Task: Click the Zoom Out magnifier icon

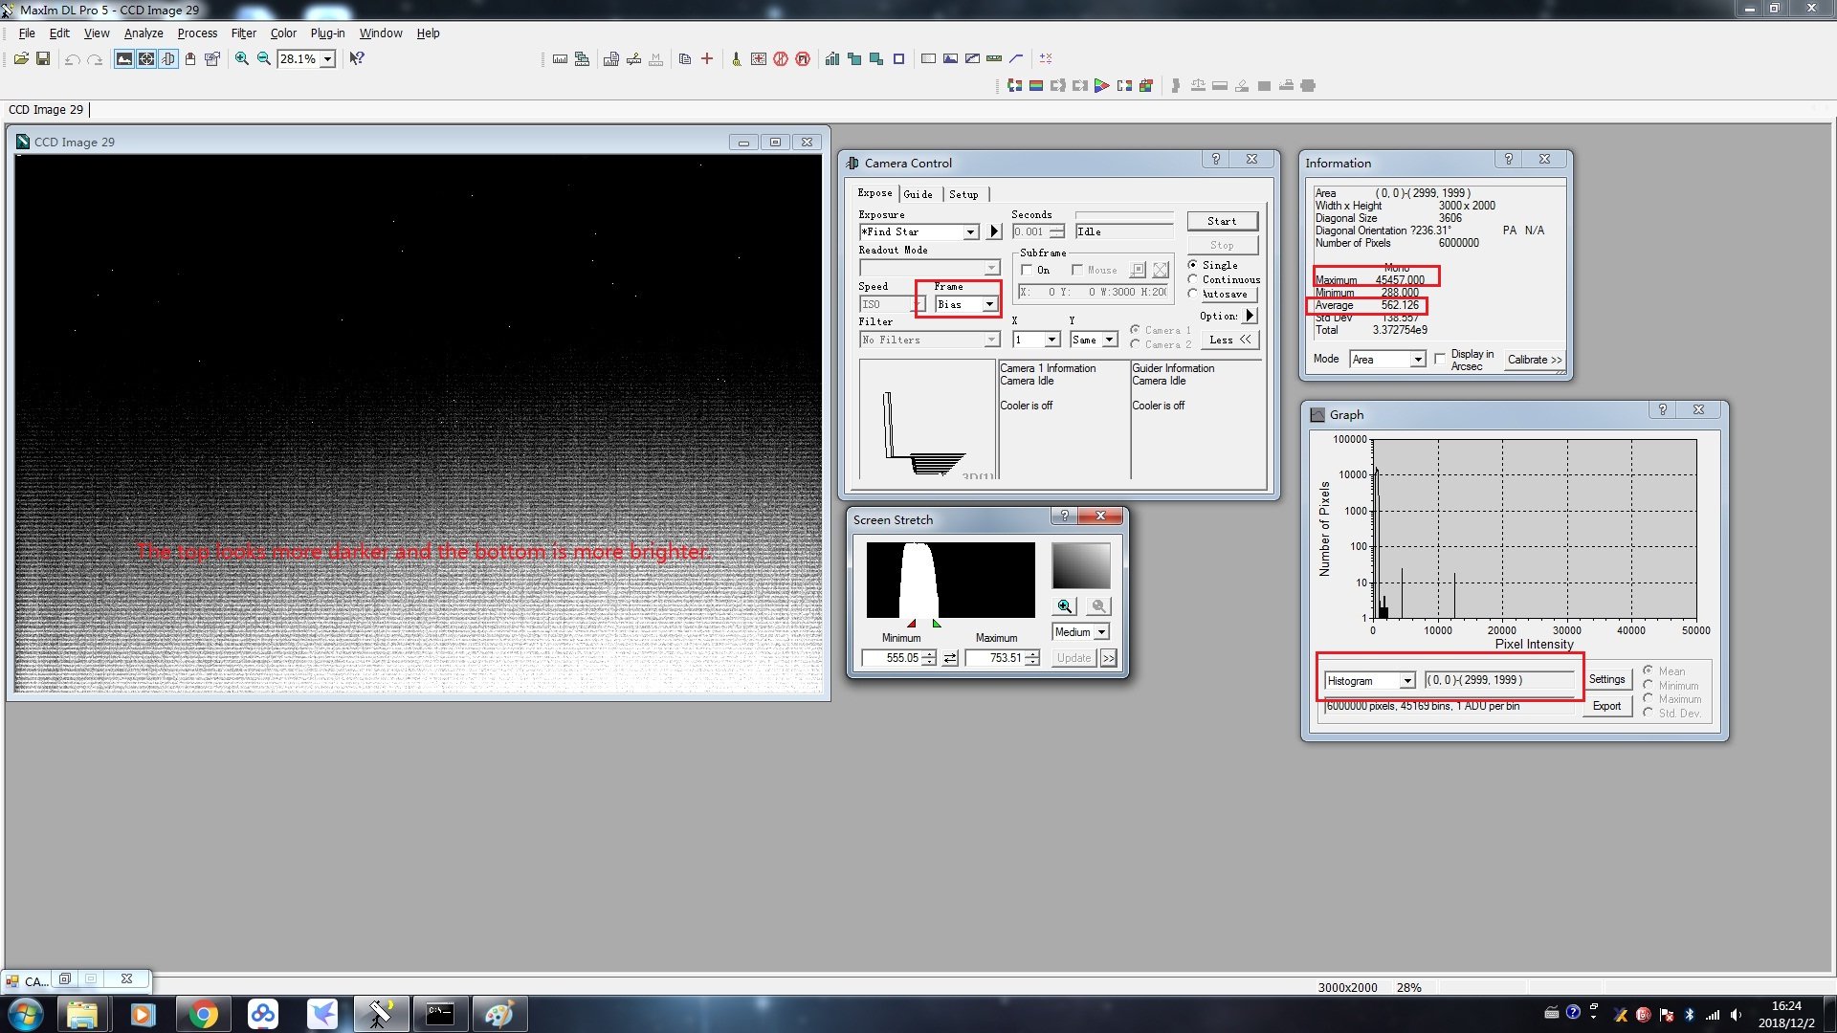Action: coord(264,59)
